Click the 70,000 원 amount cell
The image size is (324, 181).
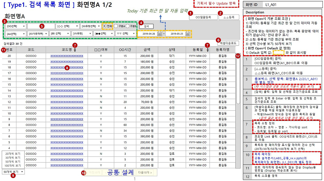point(147,102)
